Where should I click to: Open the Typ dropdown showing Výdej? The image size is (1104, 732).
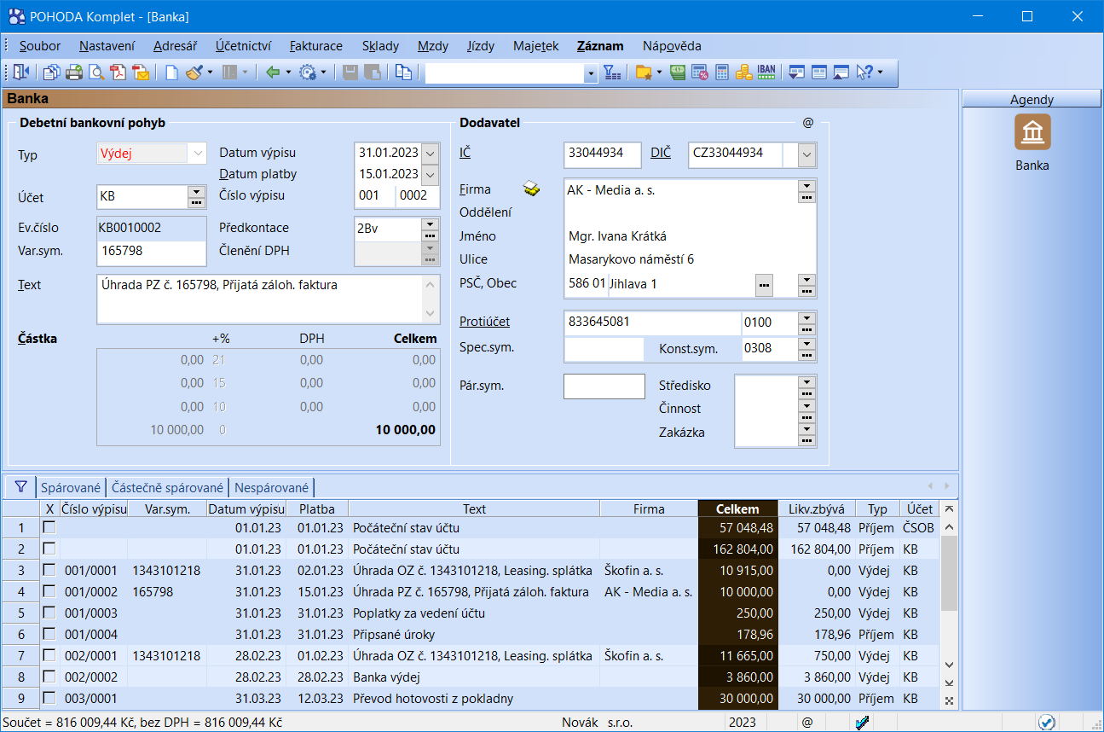pyautogui.click(x=198, y=154)
